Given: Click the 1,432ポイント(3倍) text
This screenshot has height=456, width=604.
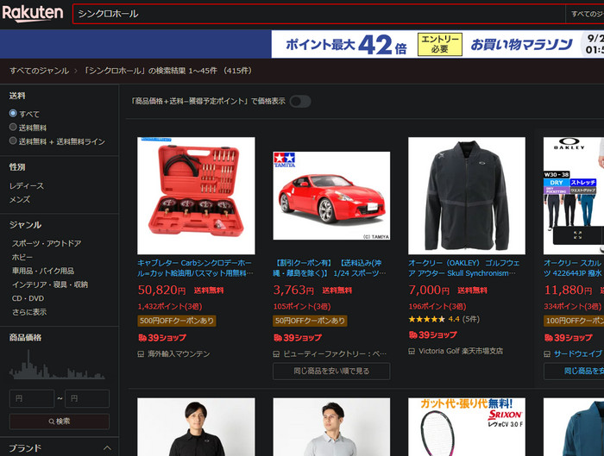Looking at the screenshot, I should click(x=170, y=306).
